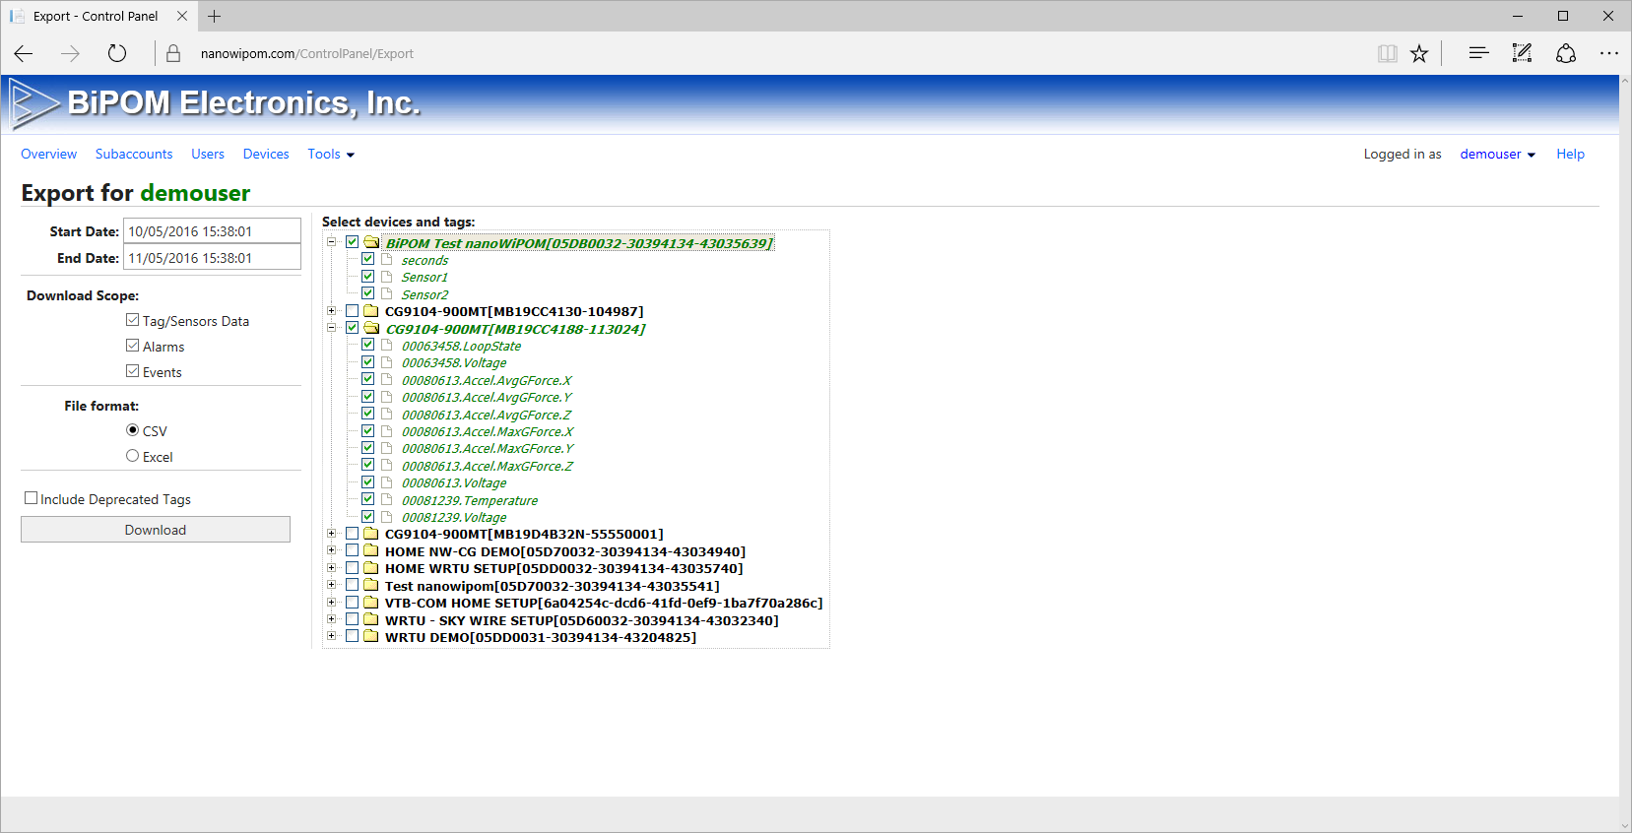This screenshot has height=833, width=1632.
Task: Click the share icon in browser toolbar
Action: 1566,53
